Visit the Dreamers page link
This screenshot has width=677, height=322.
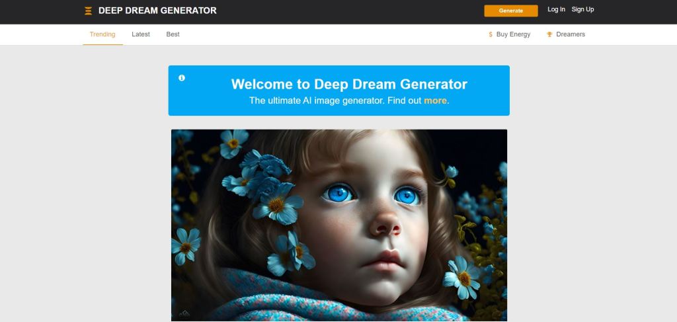click(x=571, y=34)
